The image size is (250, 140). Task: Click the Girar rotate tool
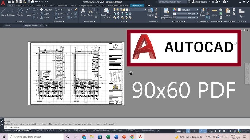[x=59, y=9]
